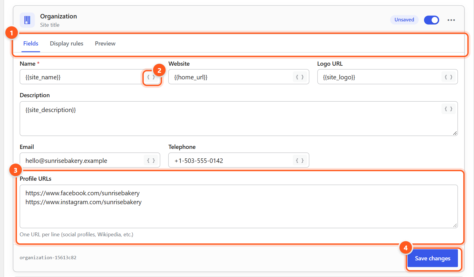Click the Facebook URL line in Profile URLs
Viewport: 474px width, 277px height.
pos(82,193)
